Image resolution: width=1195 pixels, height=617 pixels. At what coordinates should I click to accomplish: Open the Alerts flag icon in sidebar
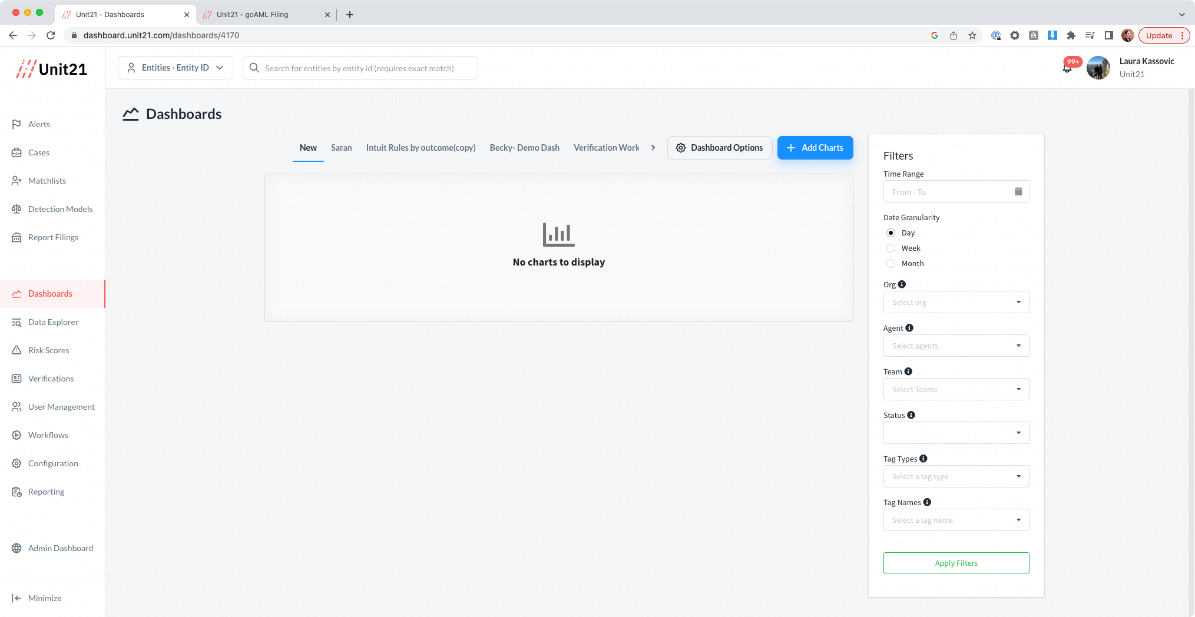click(x=16, y=124)
